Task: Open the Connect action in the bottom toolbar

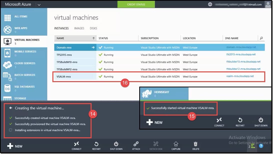Action: (77, 145)
